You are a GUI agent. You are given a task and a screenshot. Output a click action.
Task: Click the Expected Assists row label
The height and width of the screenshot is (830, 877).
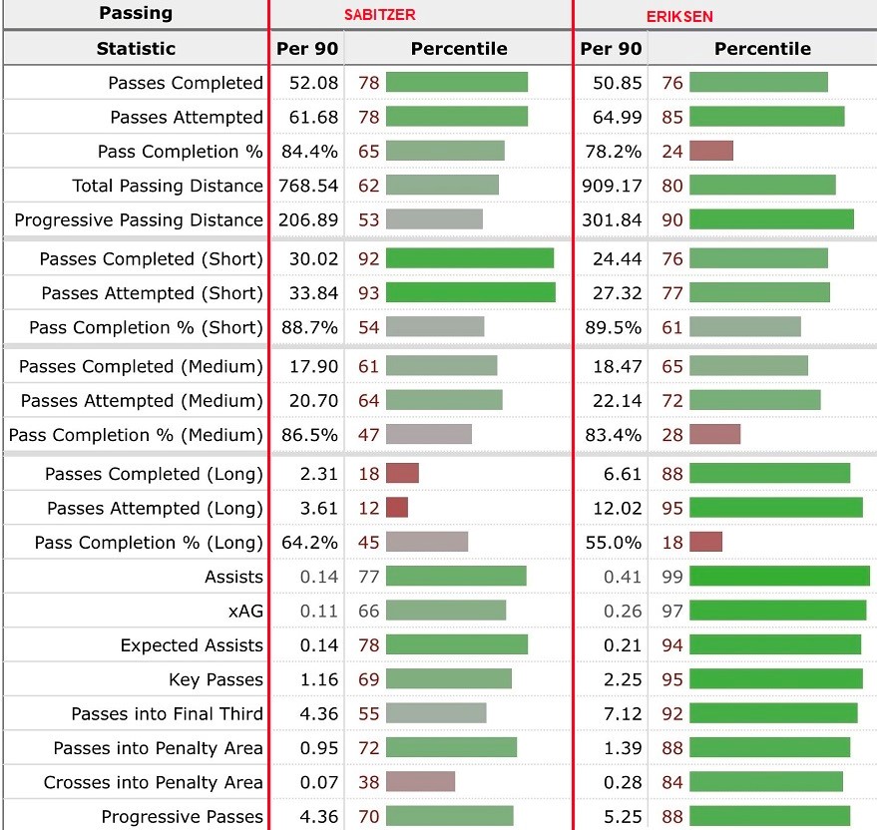192,645
